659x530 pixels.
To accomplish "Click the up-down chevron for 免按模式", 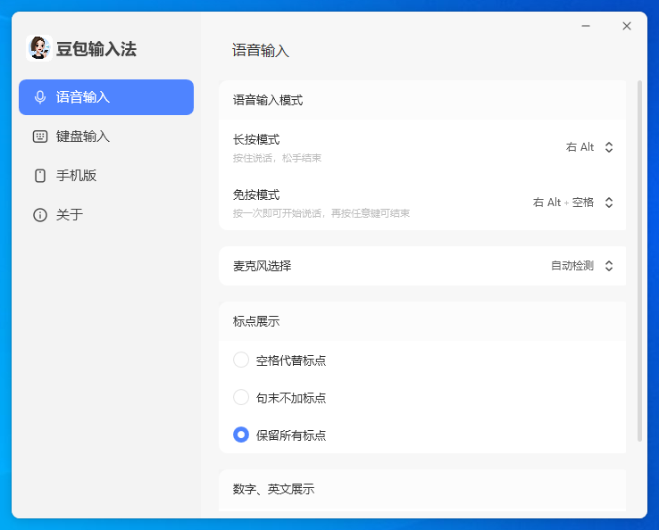I will (x=609, y=203).
